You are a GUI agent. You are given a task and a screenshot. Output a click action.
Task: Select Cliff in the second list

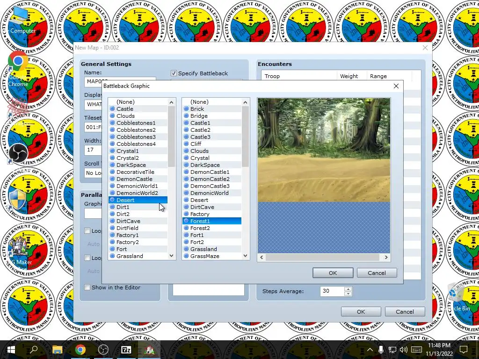[x=212, y=144]
